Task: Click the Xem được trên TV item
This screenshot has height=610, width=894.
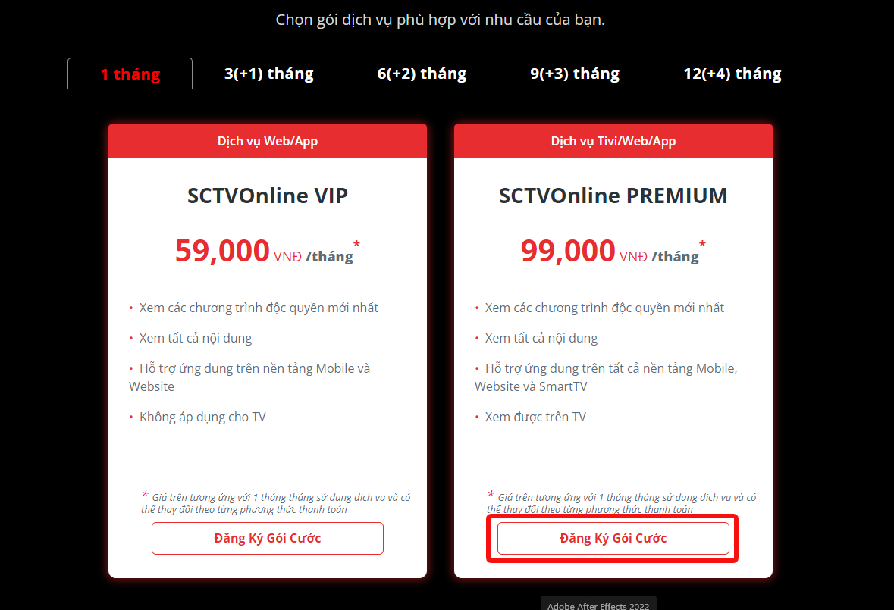Action: 535,417
